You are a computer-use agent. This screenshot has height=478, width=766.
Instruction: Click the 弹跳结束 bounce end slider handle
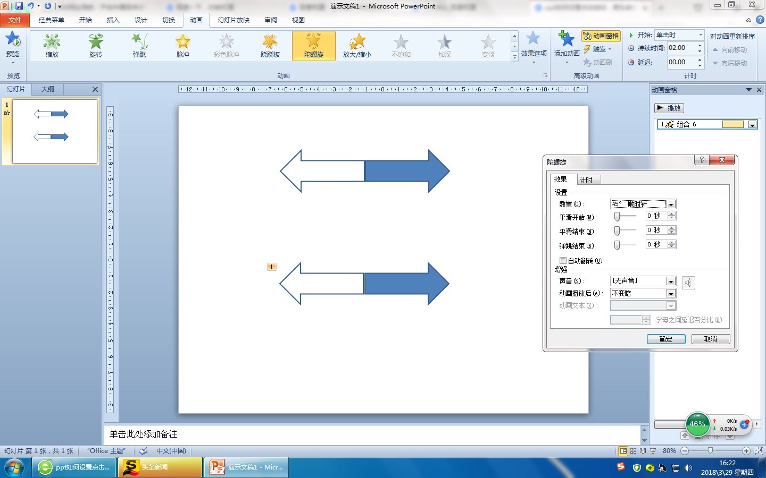click(617, 245)
